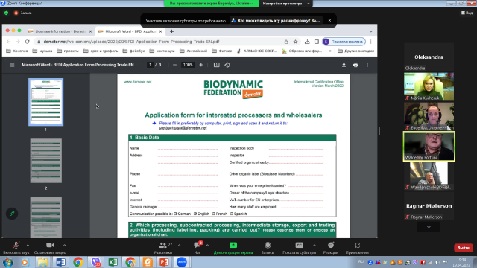The image size is (477, 268).
Task: Select page 2 thumbnail
Action: click(x=46, y=161)
